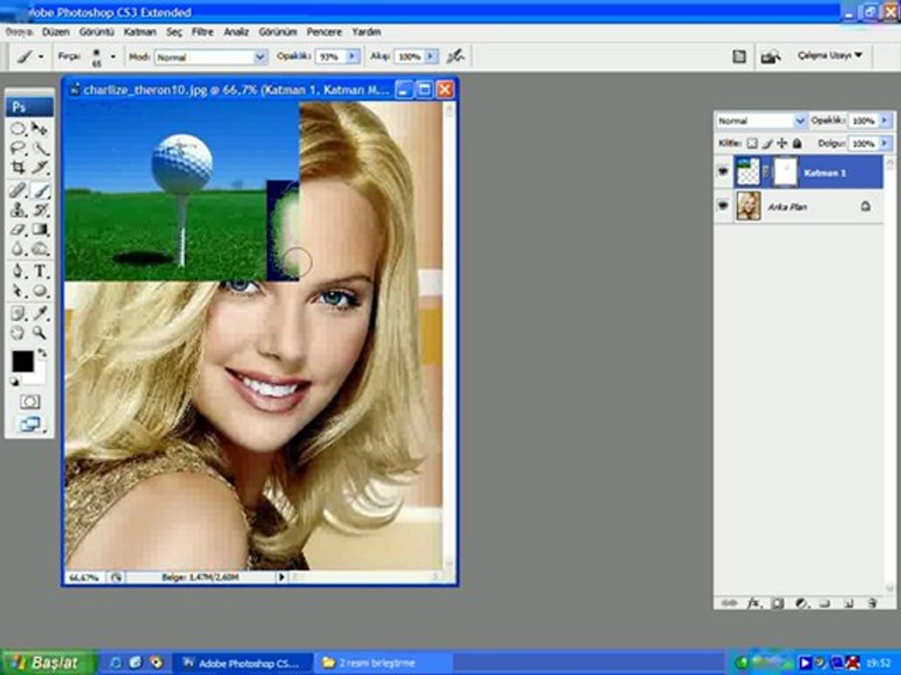Open the Katman menu
Viewport: 901px width, 675px height.
(x=140, y=32)
